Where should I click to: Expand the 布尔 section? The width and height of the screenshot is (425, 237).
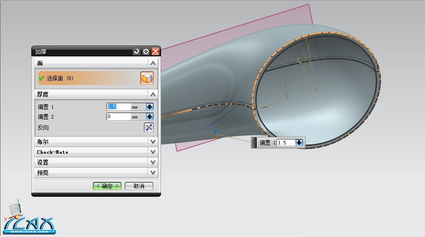(x=153, y=142)
